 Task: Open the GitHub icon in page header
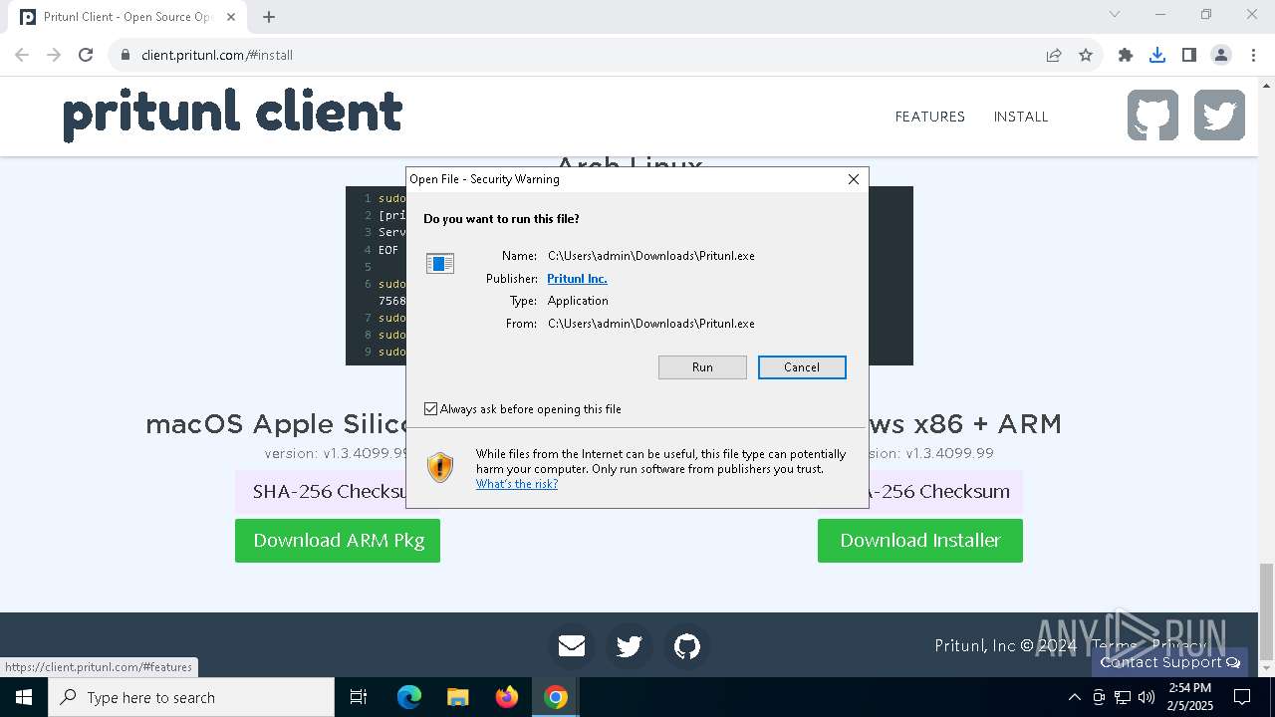pos(1153,116)
